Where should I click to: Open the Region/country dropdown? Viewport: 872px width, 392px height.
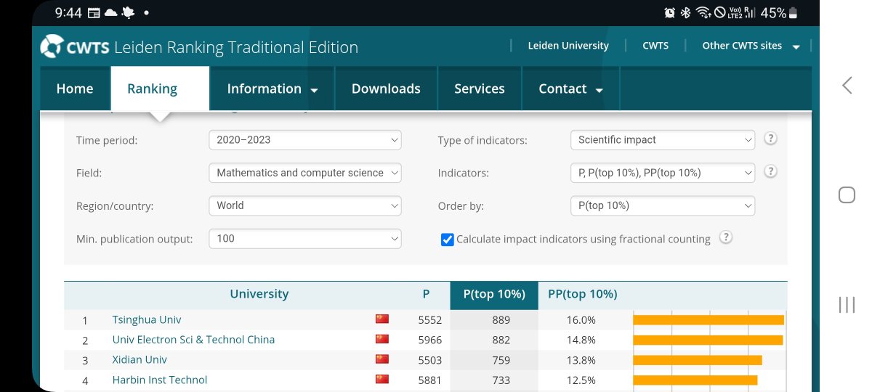[305, 205]
